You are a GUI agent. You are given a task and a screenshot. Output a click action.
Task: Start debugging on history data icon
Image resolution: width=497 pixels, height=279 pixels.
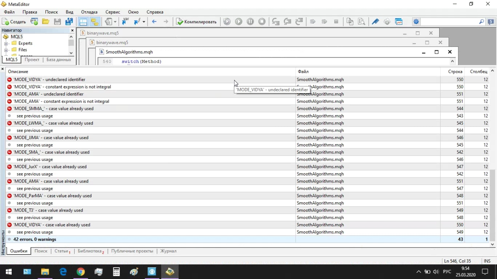coord(227,22)
